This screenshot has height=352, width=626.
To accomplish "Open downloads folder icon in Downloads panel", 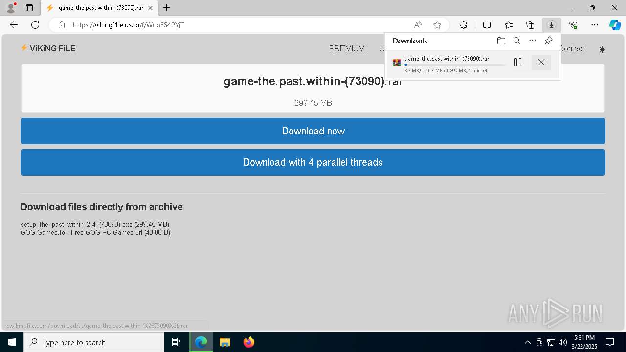I will tap(501, 41).
